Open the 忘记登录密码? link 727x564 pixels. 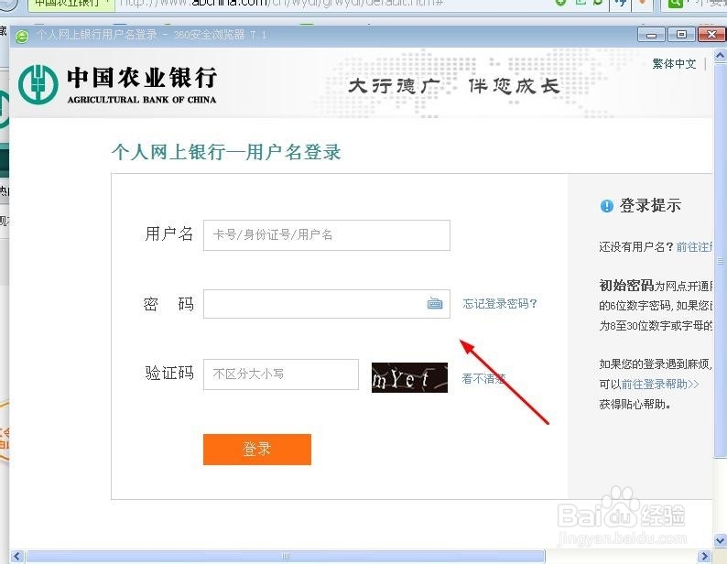pyautogui.click(x=500, y=303)
